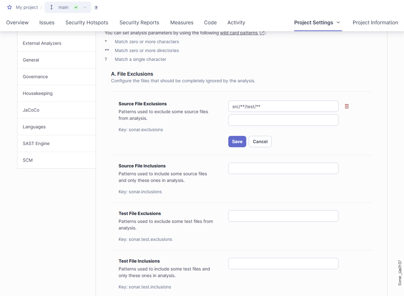Go to the Overview tab
The image size is (404, 296).
[17, 22]
